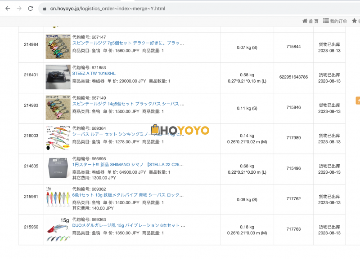Image resolution: width=360 pixels, height=259 pixels.
Task: Click the STEEZ reel thumbnail image
Action: point(58,77)
